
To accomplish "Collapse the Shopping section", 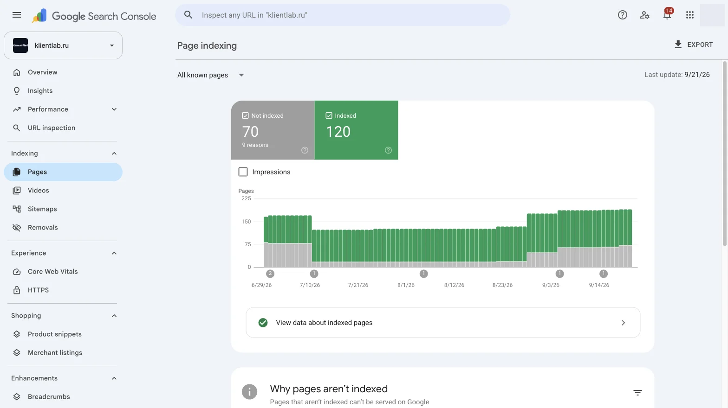I will [x=114, y=316].
